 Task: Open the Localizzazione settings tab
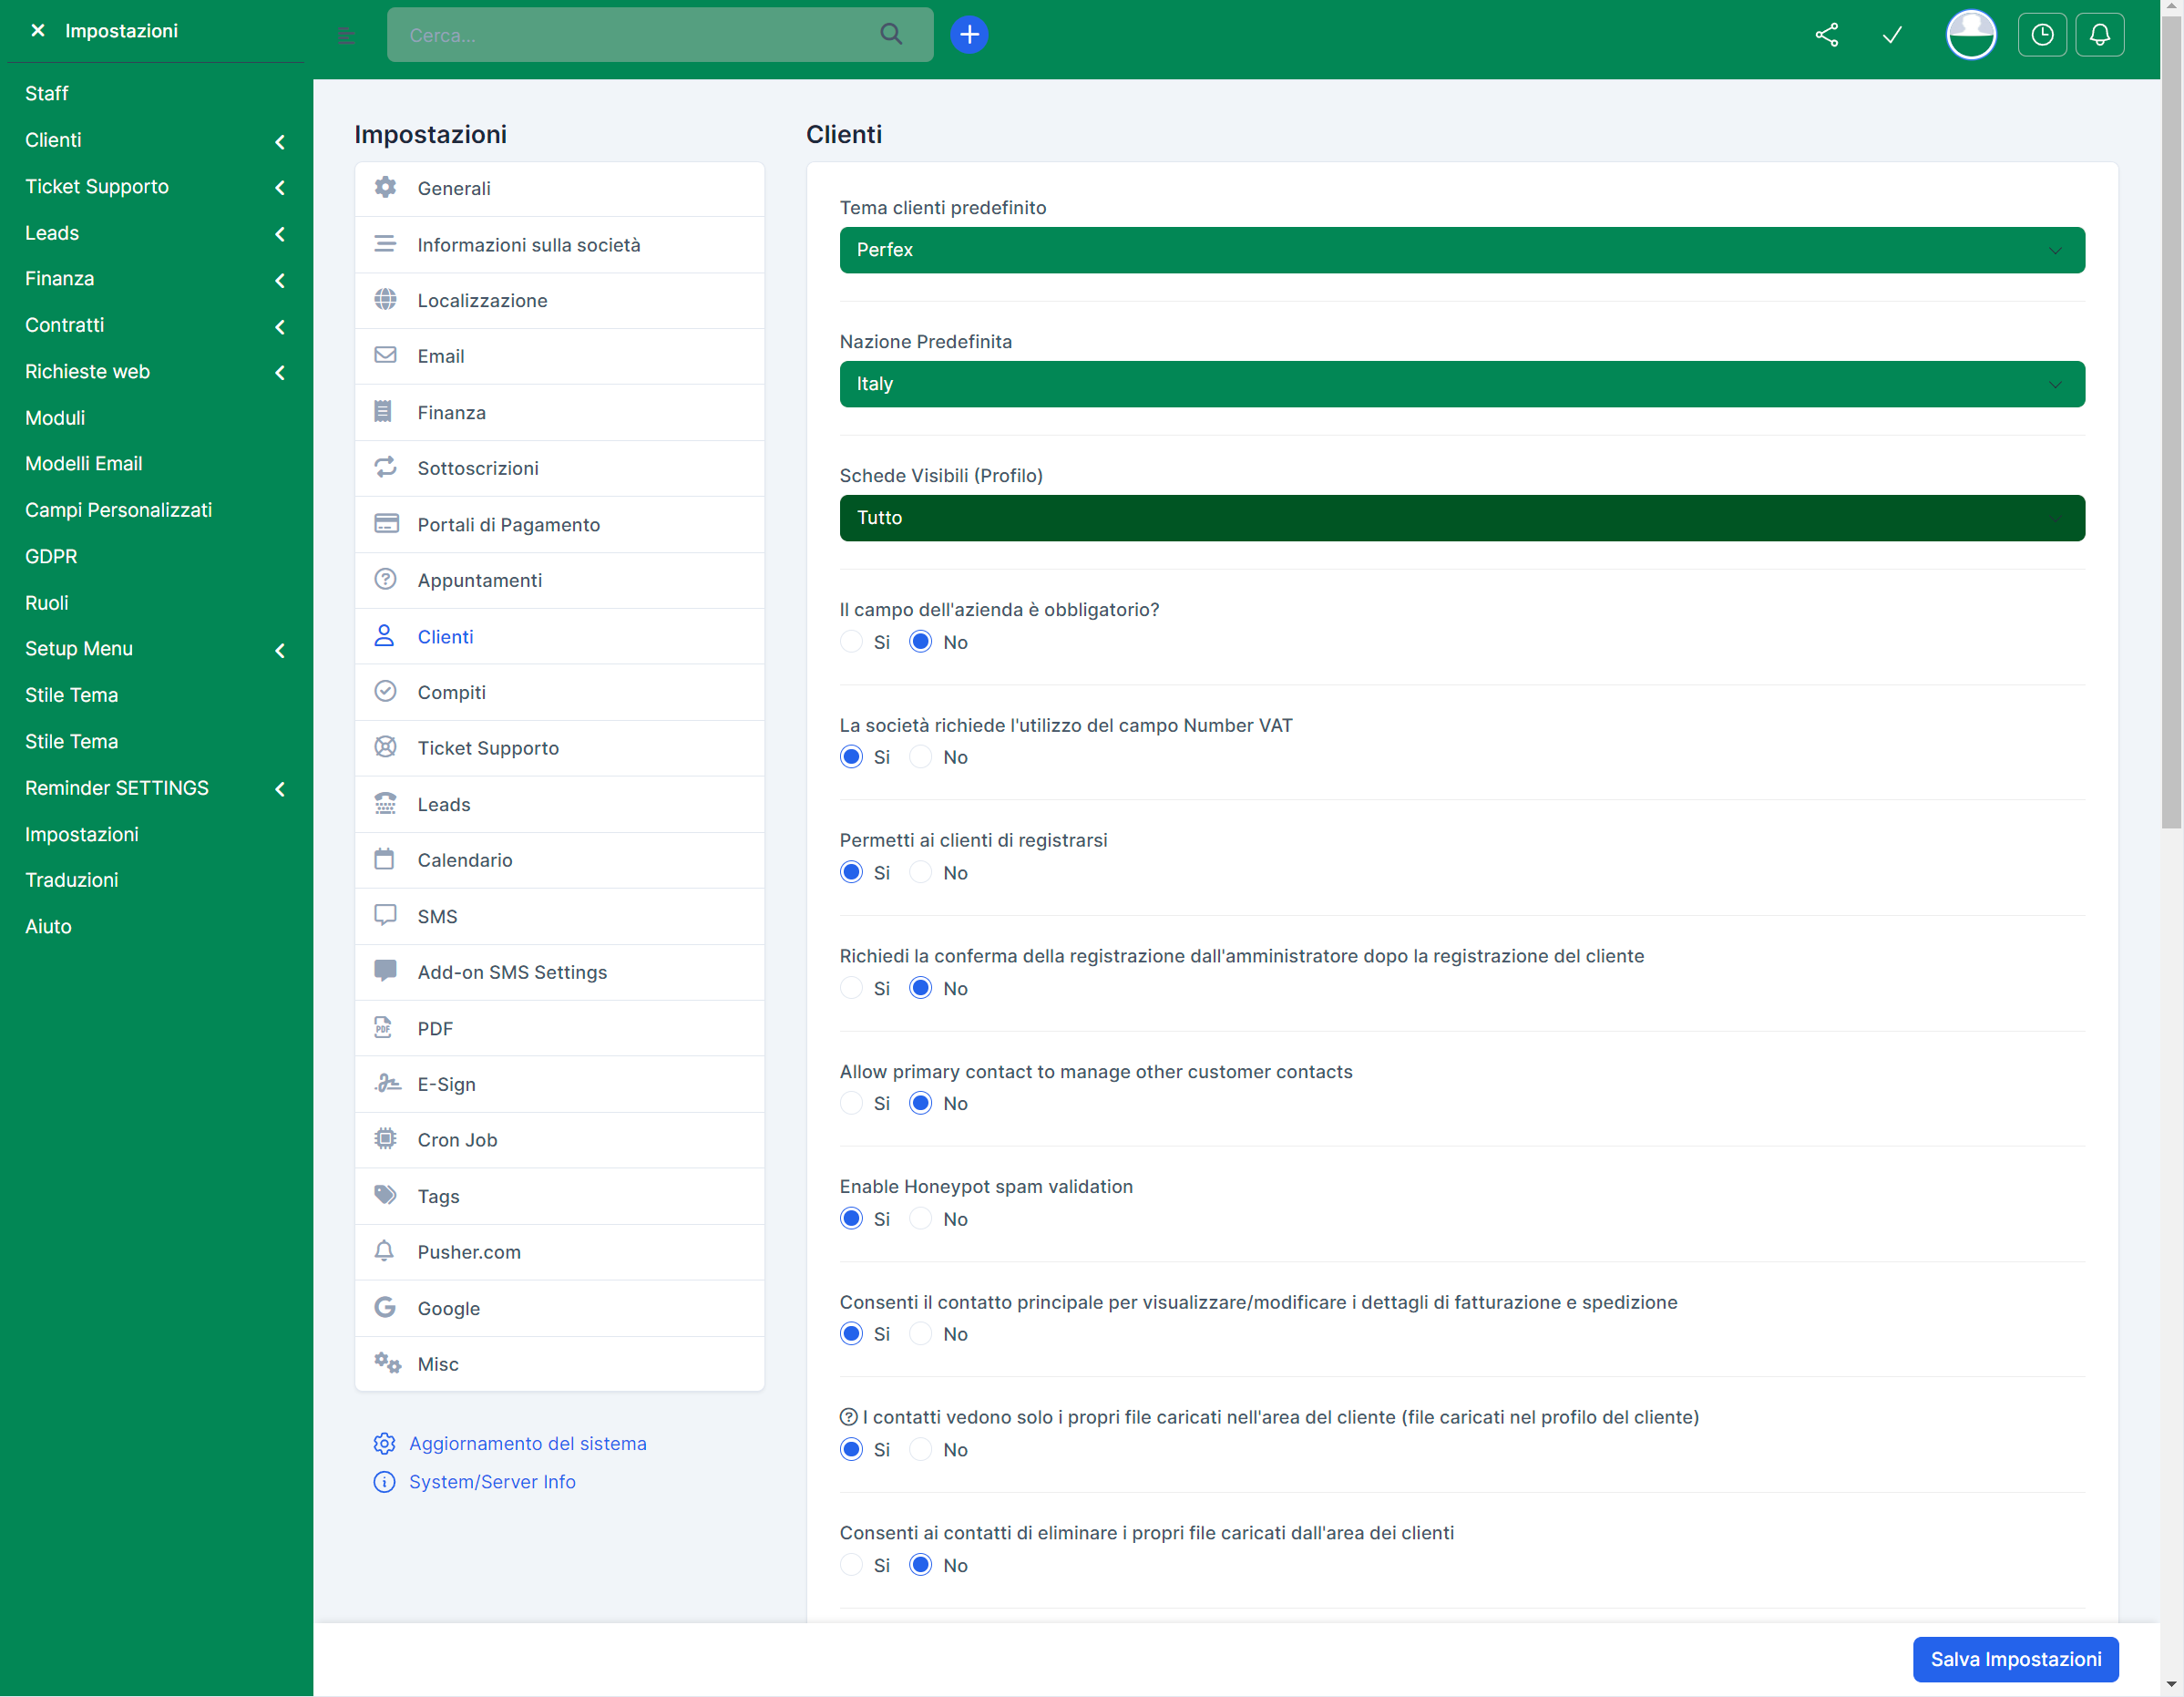pyautogui.click(x=482, y=300)
